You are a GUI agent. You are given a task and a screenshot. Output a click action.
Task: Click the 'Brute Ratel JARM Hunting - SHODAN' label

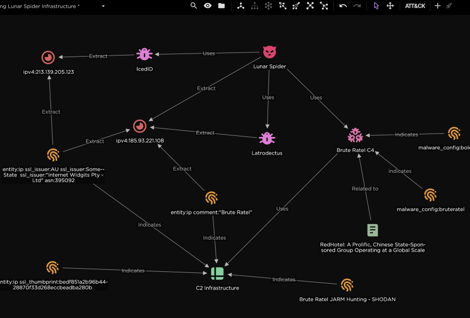[347, 299]
